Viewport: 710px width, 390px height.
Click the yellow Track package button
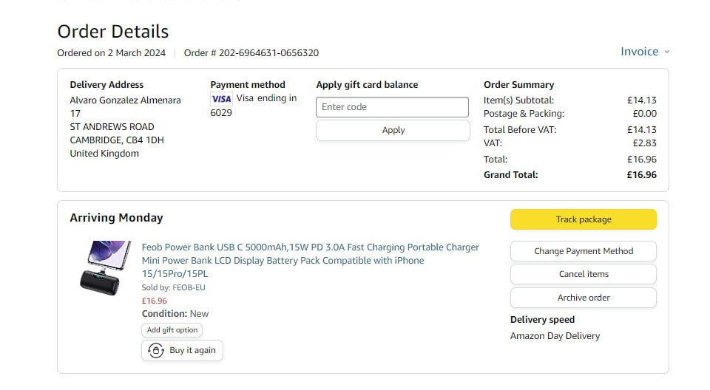(x=583, y=219)
